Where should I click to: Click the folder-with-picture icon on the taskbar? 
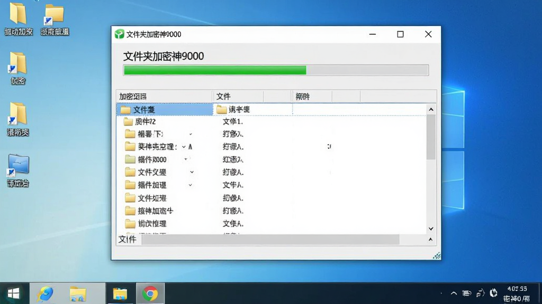coord(78,293)
